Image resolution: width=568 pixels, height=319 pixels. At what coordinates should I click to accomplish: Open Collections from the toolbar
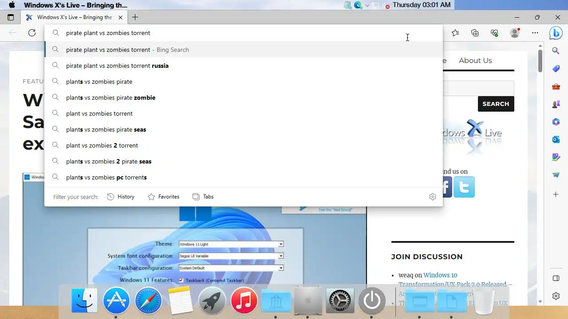click(x=475, y=33)
